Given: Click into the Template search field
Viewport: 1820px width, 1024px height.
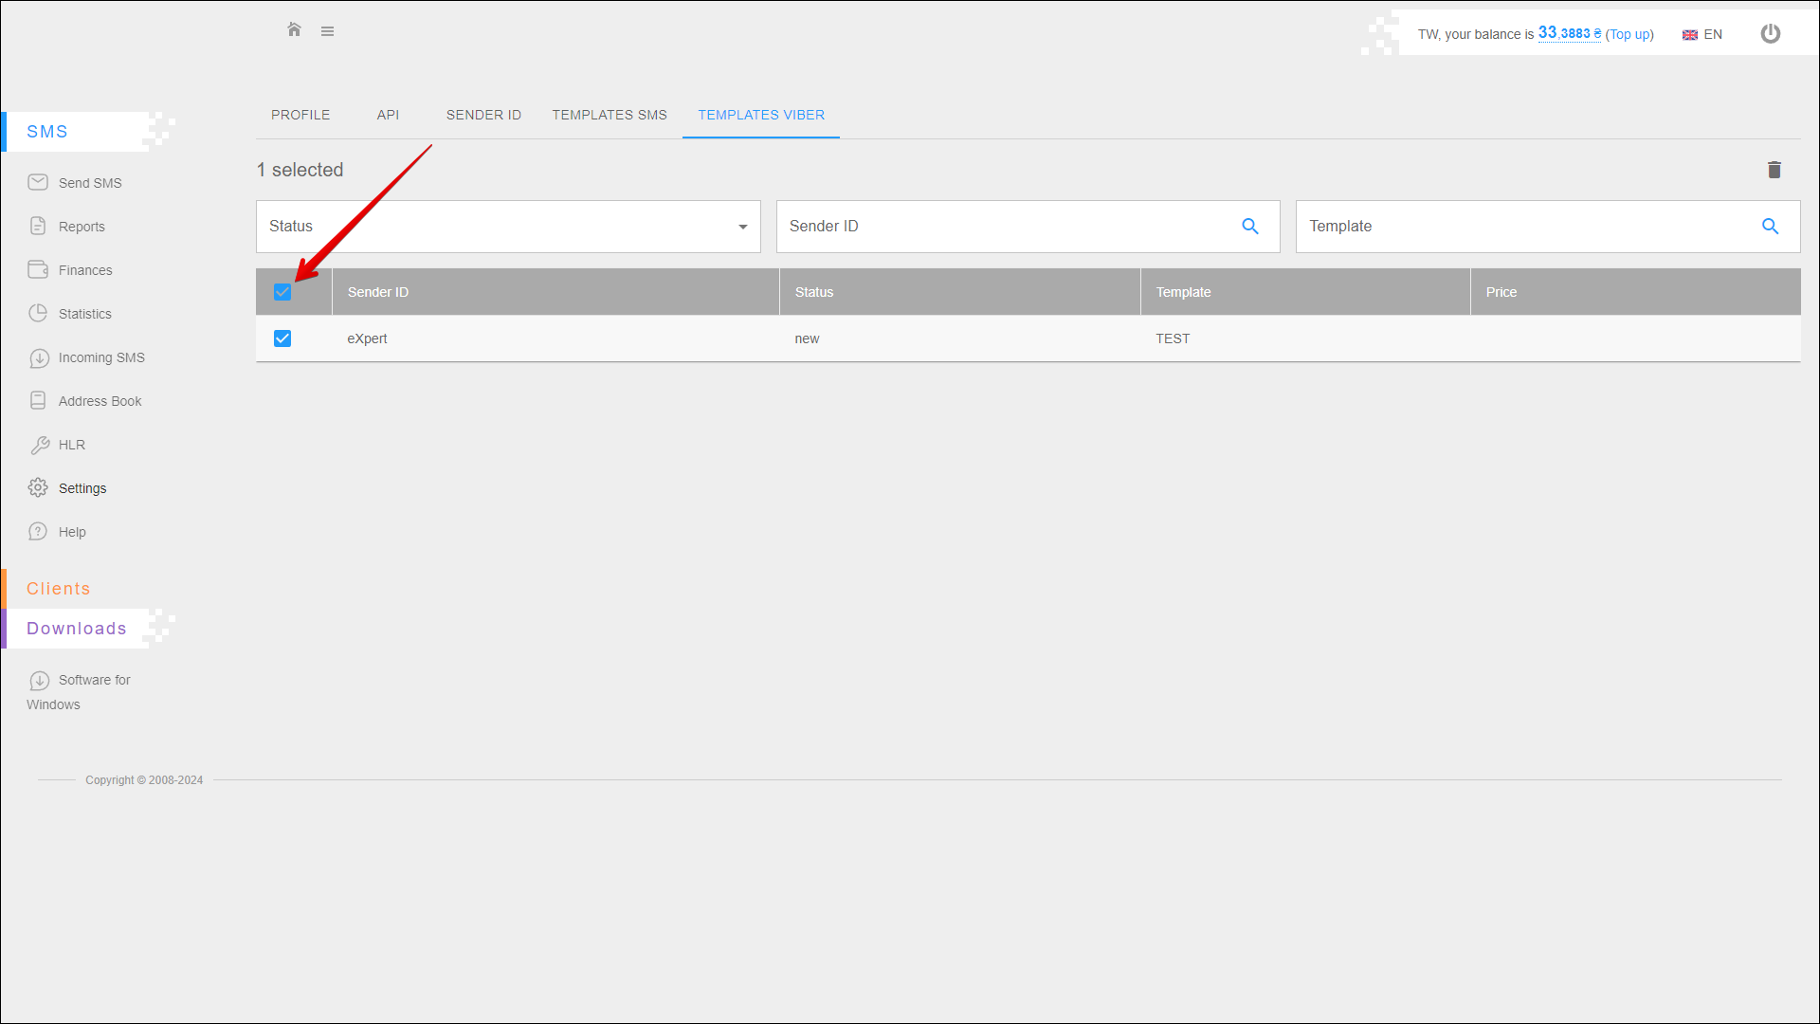Looking at the screenshot, I should (1517, 227).
